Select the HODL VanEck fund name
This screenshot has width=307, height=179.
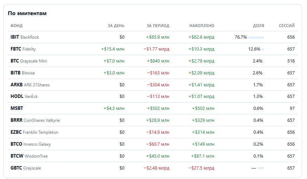(x=24, y=96)
